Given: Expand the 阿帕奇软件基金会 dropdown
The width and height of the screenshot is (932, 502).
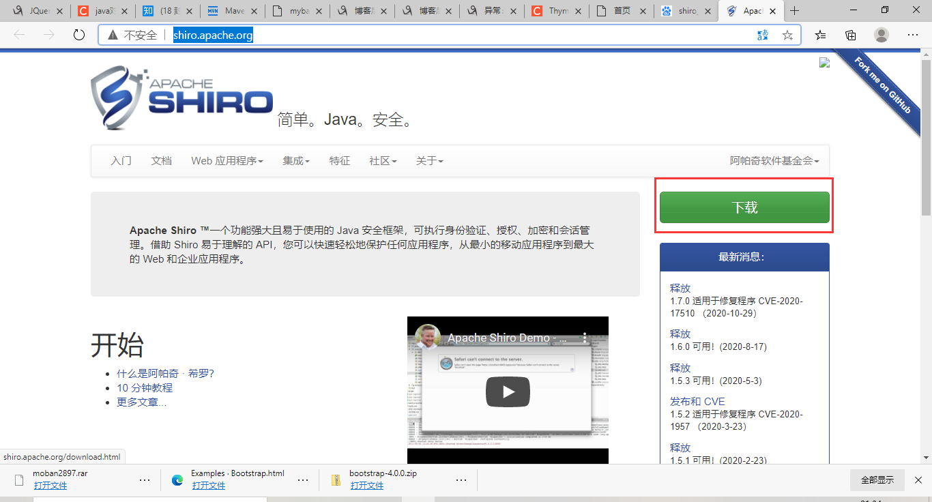Looking at the screenshot, I should click(774, 161).
